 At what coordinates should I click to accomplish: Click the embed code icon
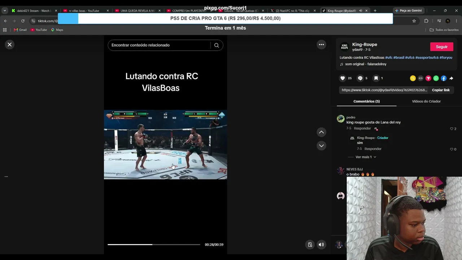[x=420, y=78]
